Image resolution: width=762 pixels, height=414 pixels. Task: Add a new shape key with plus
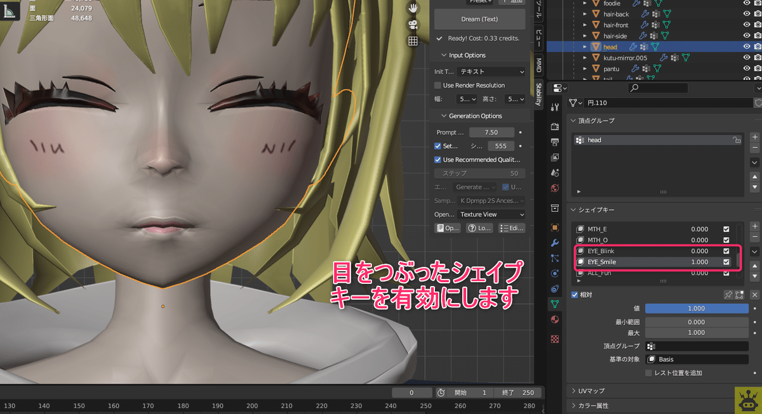click(755, 226)
